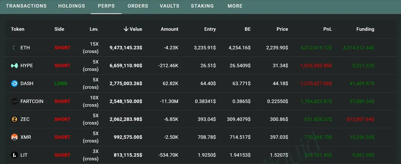Select the VAULTS tab

[169, 6]
